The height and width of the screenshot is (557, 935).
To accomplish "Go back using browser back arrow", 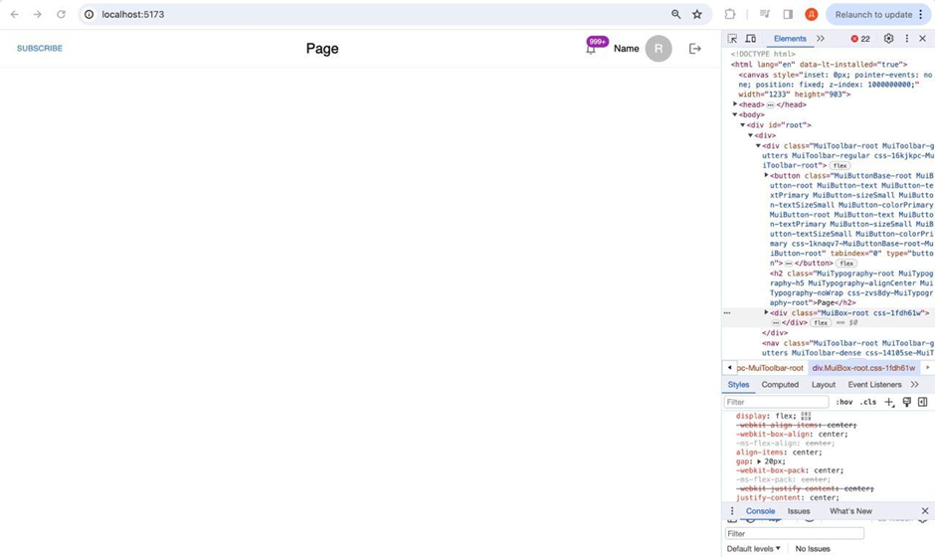I will click(x=14, y=14).
